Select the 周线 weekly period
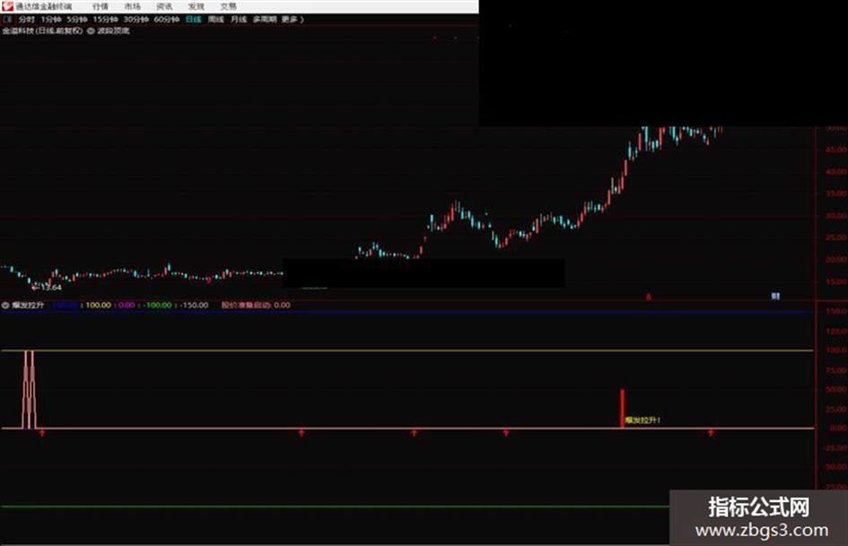 point(215,20)
